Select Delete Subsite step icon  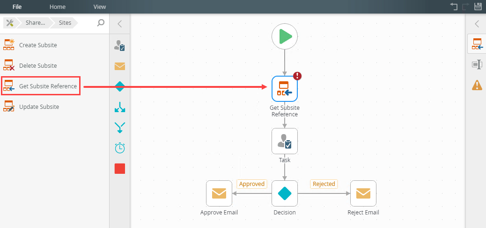(x=9, y=65)
